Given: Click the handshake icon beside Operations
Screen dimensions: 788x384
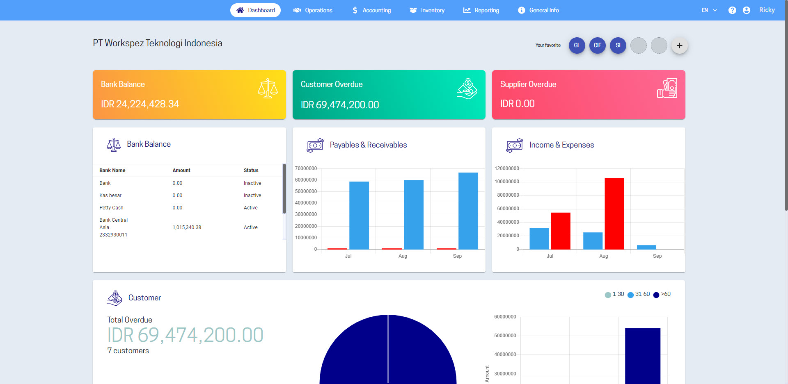Looking at the screenshot, I should [297, 10].
